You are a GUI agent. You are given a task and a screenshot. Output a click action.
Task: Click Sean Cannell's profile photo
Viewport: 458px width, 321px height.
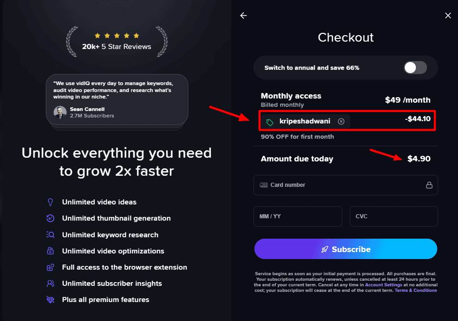tap(60, 112)
